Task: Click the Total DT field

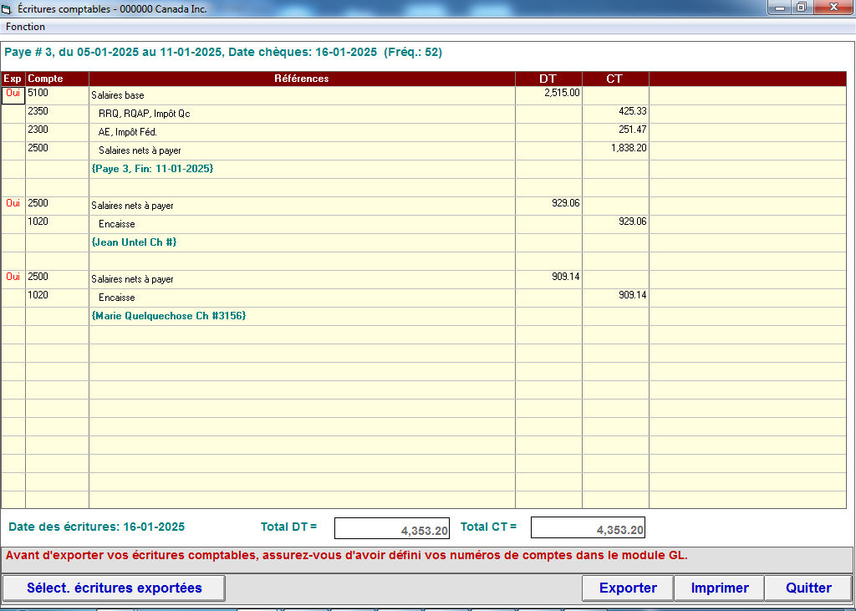Action: 392,528
